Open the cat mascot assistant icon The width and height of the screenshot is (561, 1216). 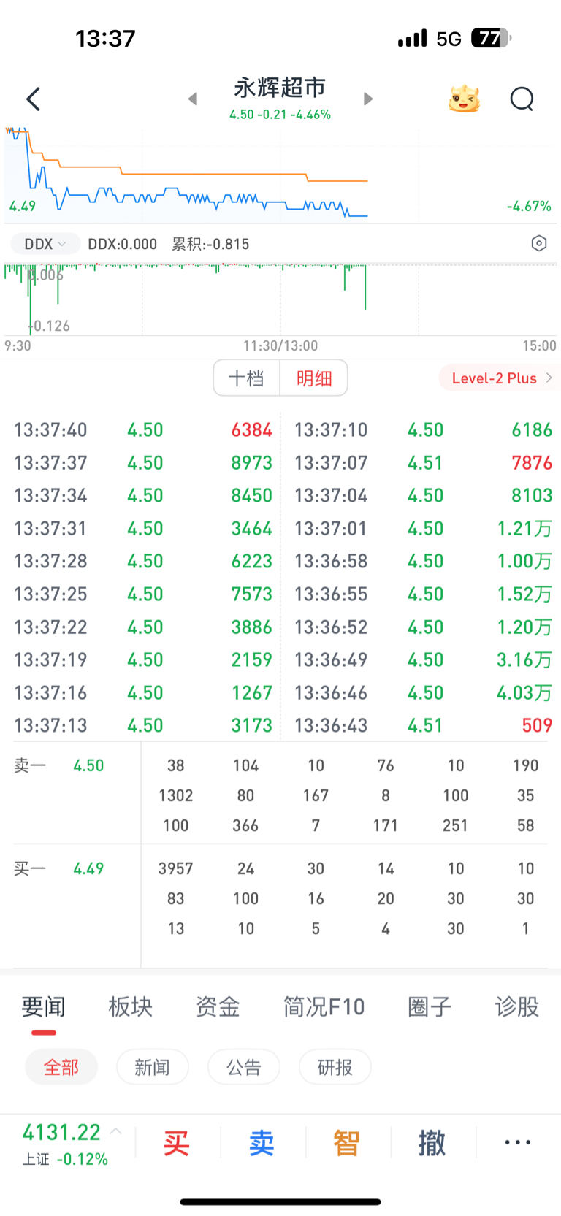pyautogui.click(x=464, y=99)
